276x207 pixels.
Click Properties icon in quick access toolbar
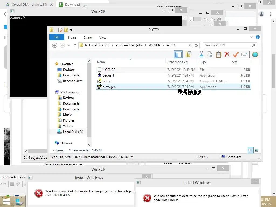60,30
